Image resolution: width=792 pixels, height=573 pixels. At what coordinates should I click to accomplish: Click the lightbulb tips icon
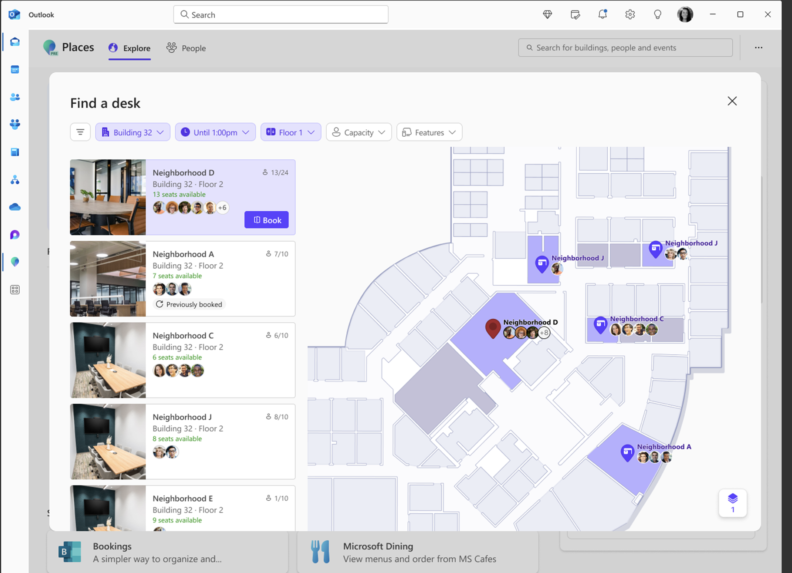[657, 14]
